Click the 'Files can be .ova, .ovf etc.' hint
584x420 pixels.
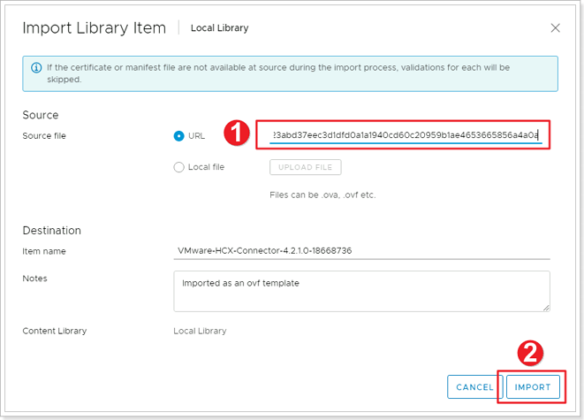pyautogui.click(x=322, y=195)
